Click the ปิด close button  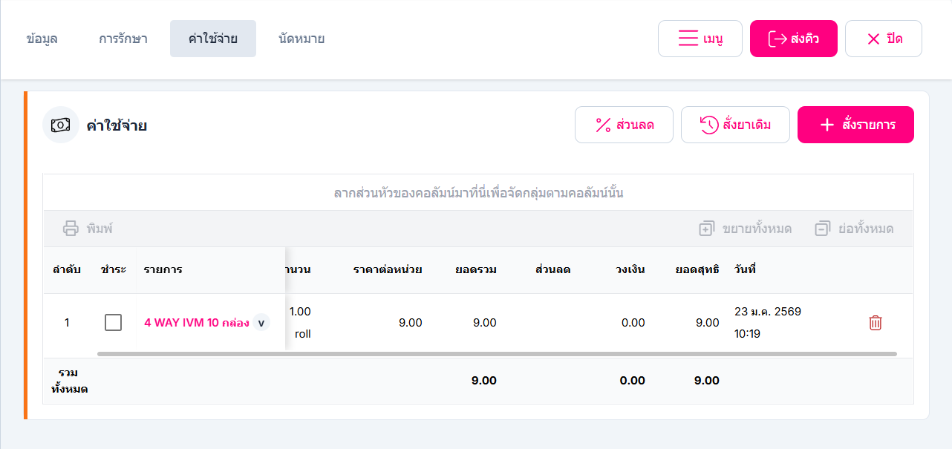pyautogui.click(x=884, y=39)
